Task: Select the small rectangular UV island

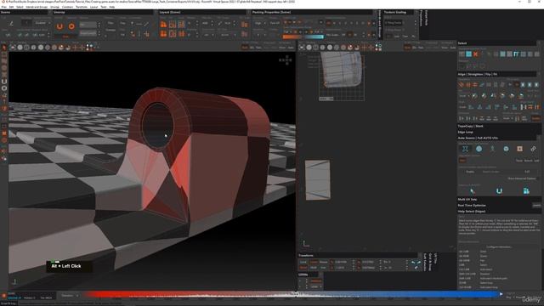Action: [x=318, y=179]
